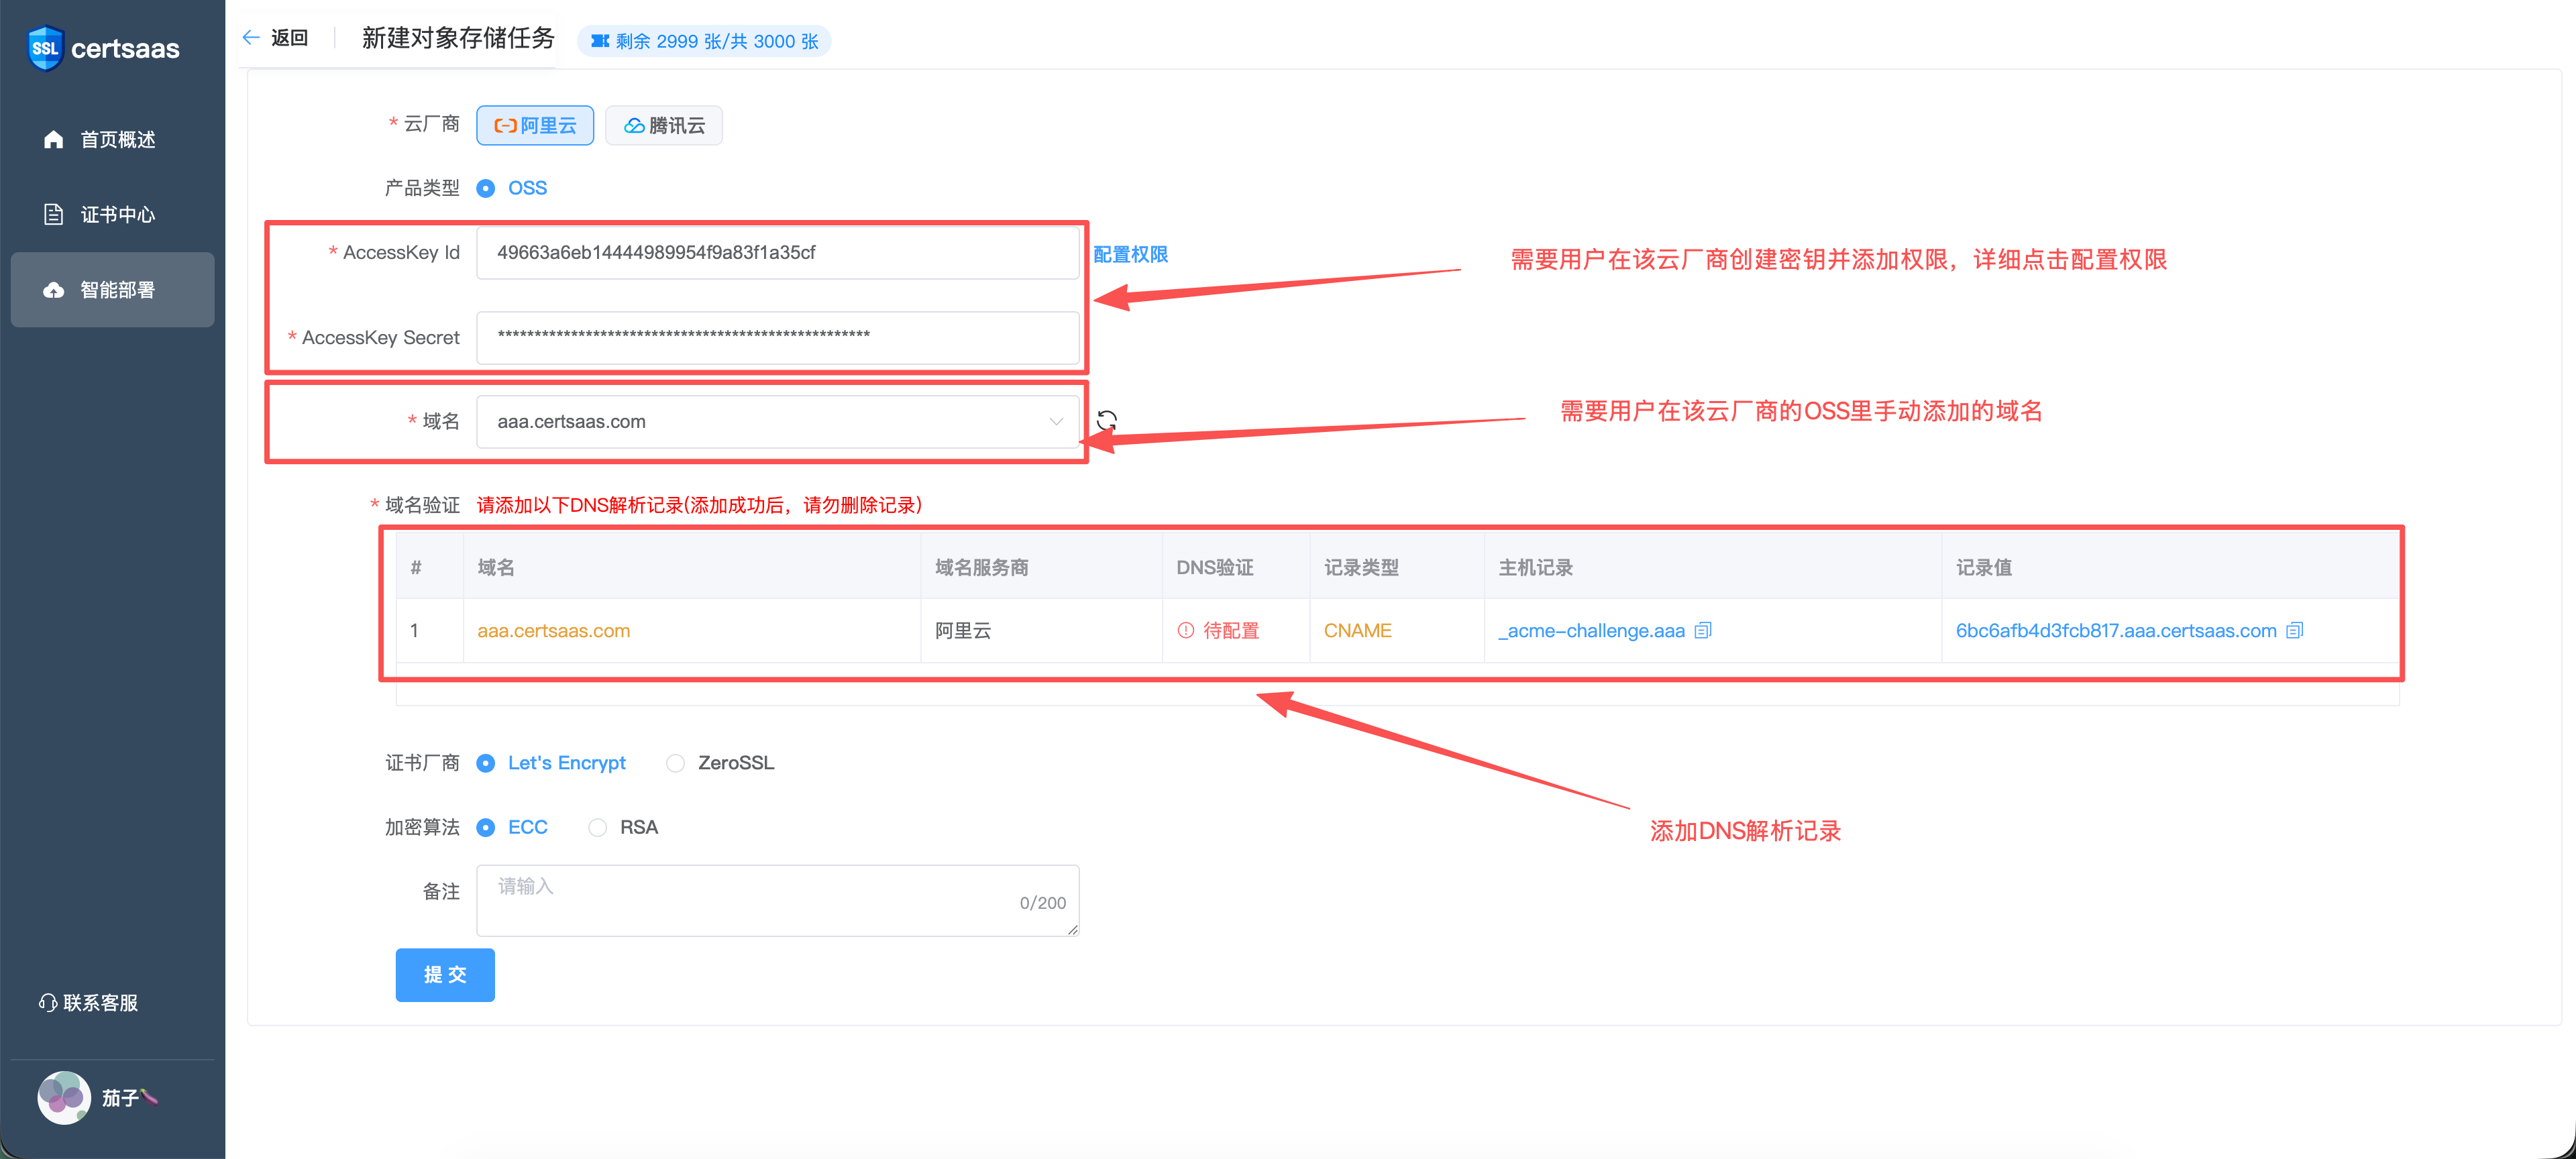Click the 域名 column header in table
Viewport: 2576px width, 1159px height.
point(496,568)
